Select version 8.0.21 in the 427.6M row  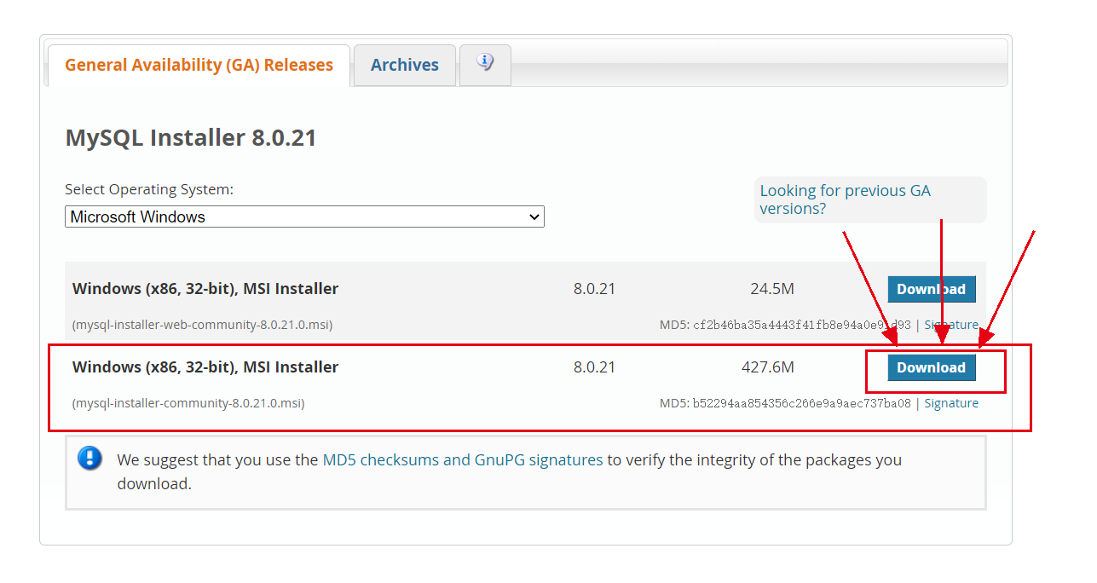tap(594, 367)
